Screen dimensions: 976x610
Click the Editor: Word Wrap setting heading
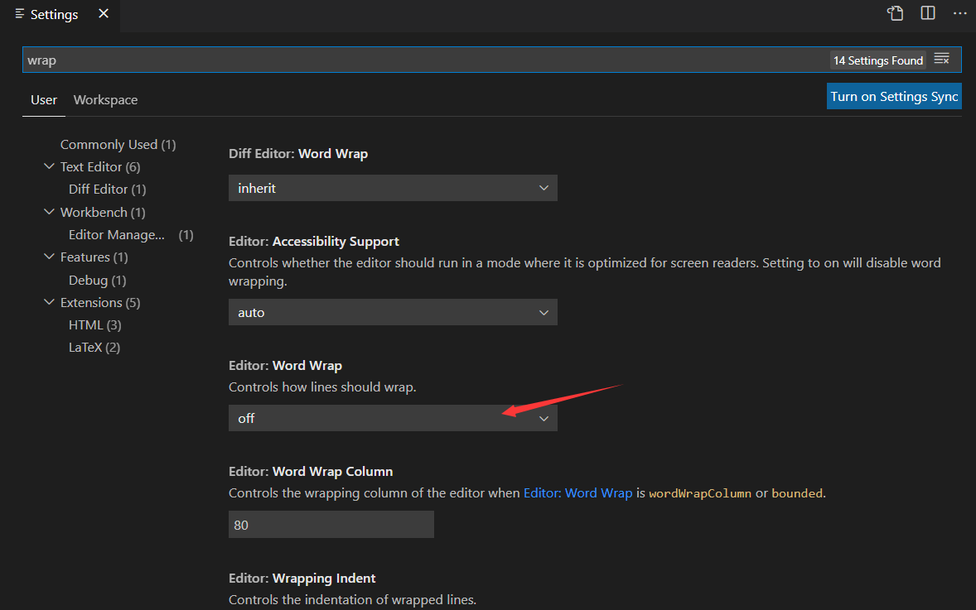(285, 366)
